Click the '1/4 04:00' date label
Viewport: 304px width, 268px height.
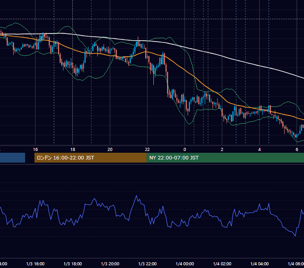(x=260, y=264)
